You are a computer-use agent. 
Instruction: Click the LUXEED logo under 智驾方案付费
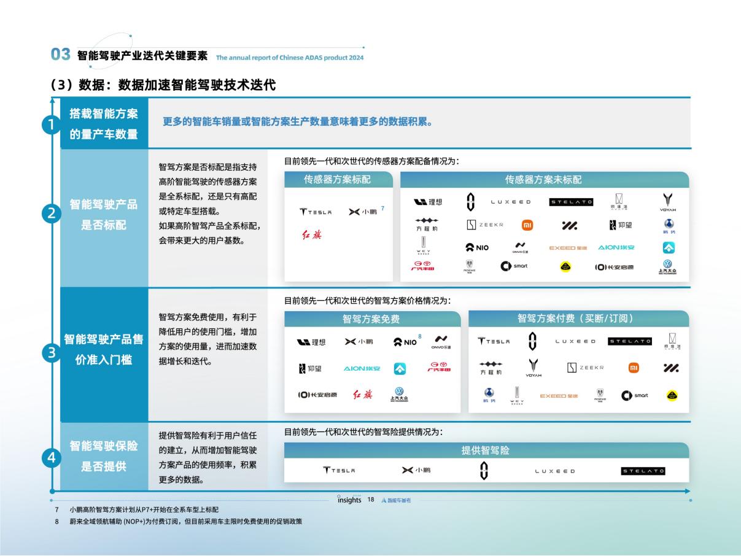(x=575, y=341)
